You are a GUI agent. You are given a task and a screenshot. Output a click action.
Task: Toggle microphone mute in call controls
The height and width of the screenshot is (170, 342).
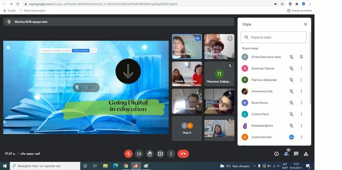tap(129, 154)
